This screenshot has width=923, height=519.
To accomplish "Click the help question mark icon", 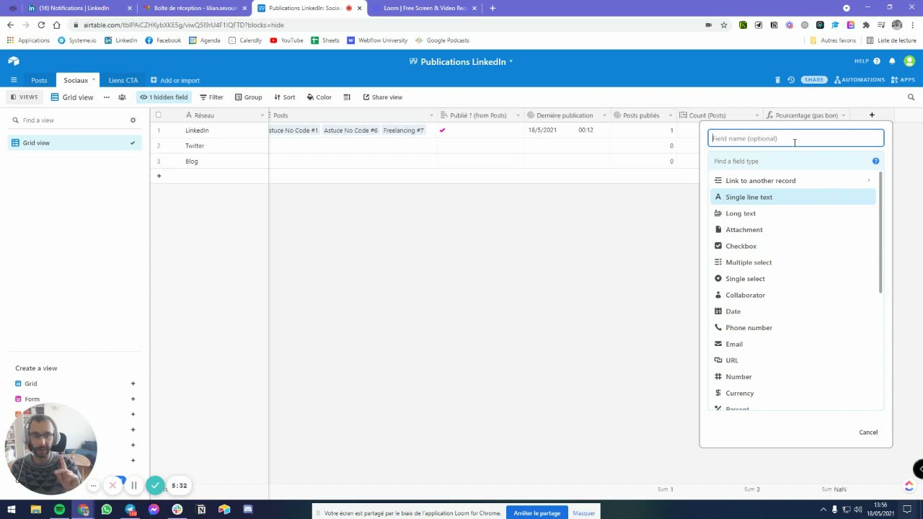I will point(877,61).
